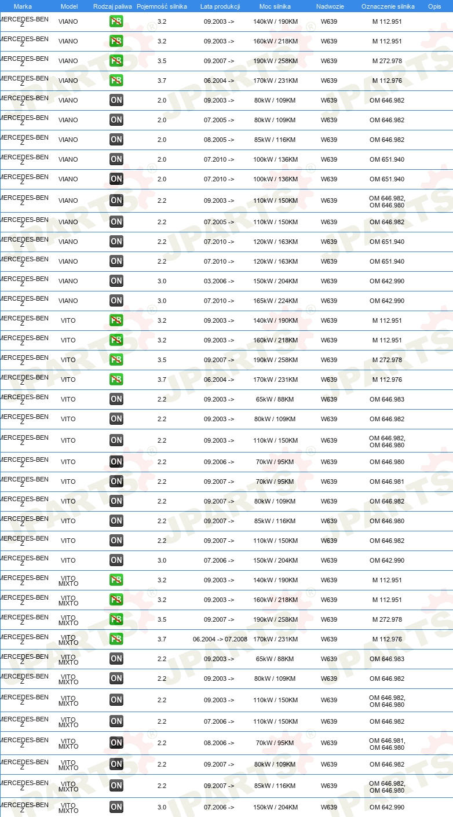The width and height of the screenshot is (453, 817).
Task: Select the PB icon in the VIANO 3.5 190kW/258KM row
Action: [116, 61]
